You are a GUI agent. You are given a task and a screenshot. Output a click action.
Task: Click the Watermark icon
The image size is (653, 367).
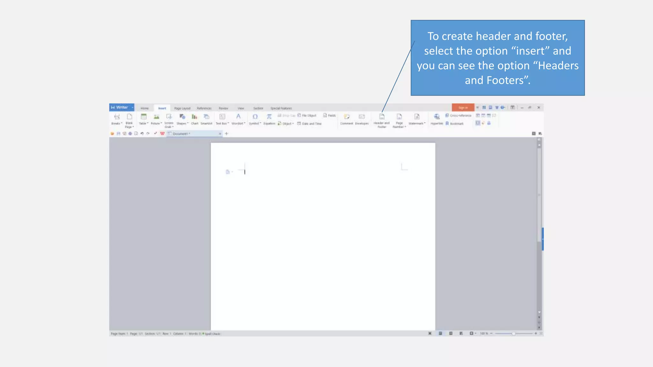coord(417,117)
